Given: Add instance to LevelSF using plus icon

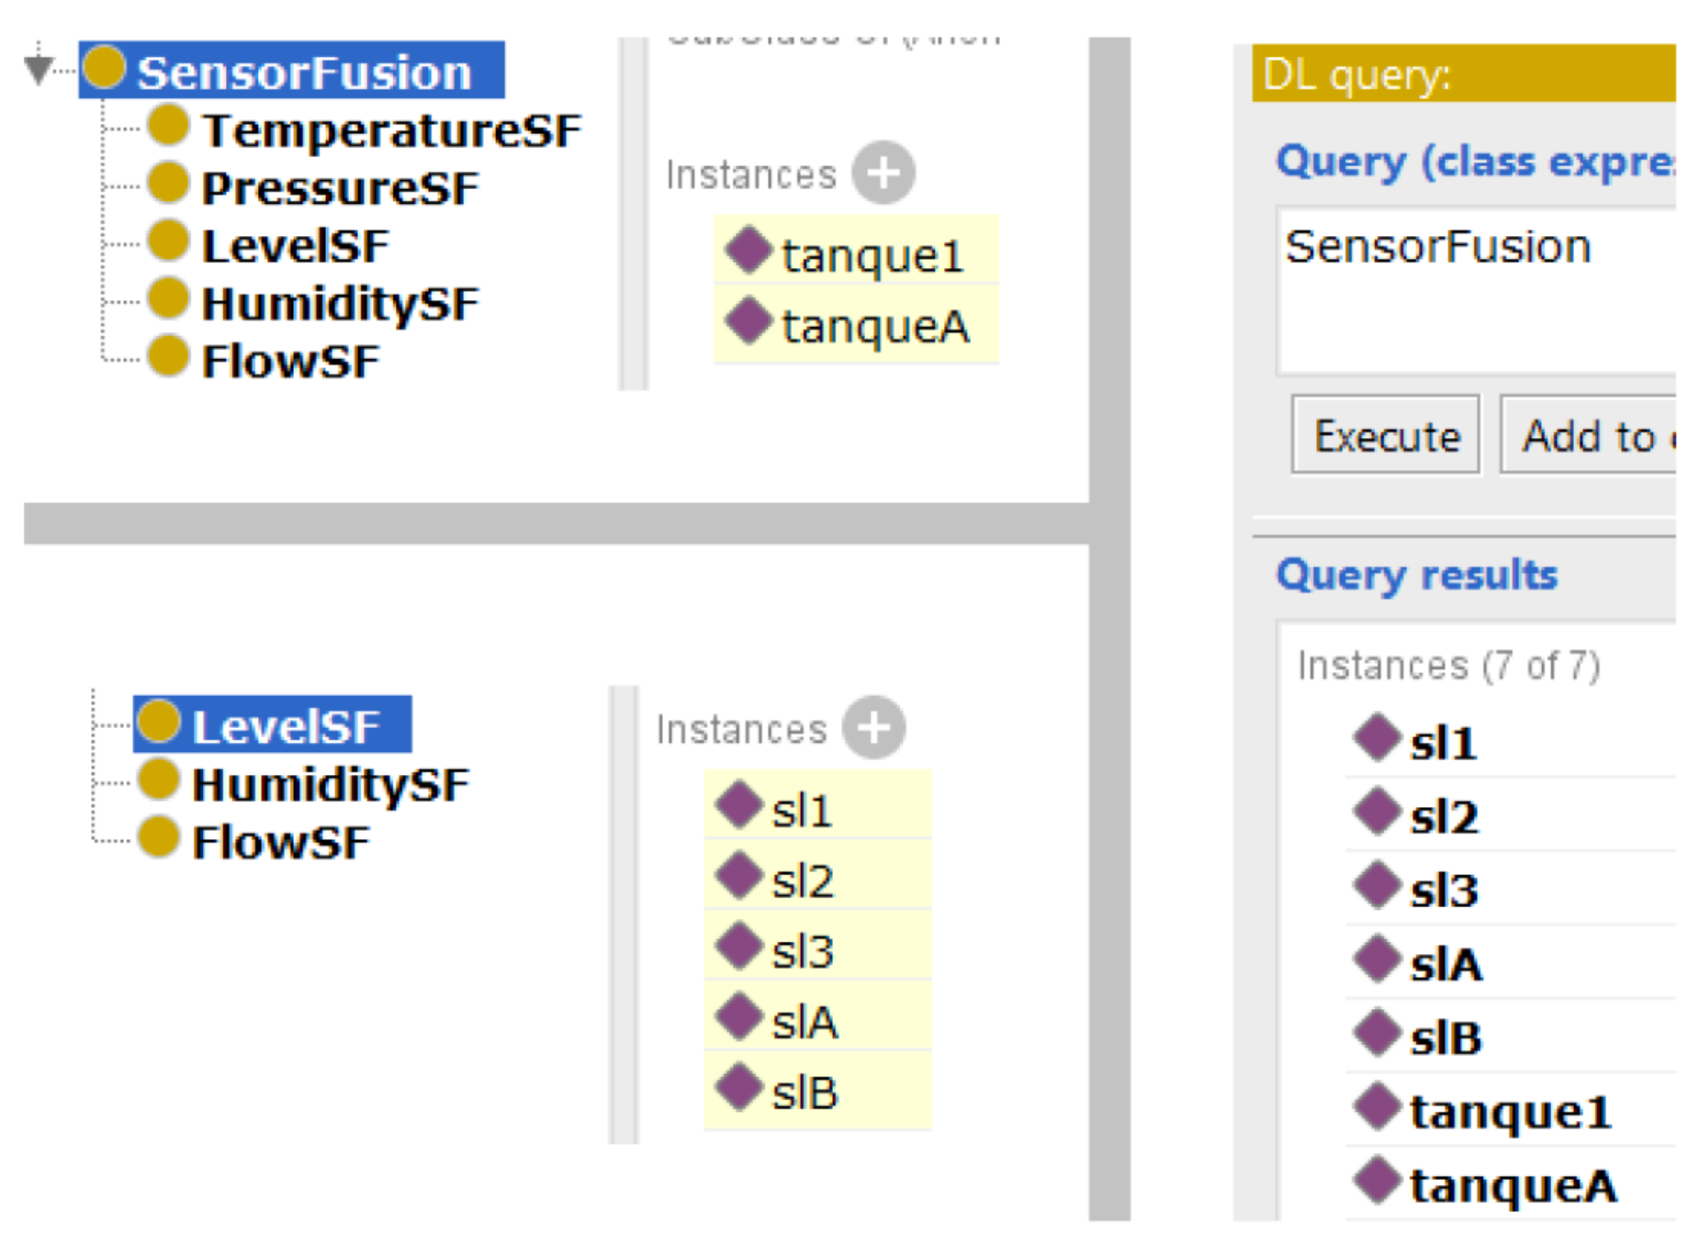Looking at the screenshot, I should click(x=873, y=728).
